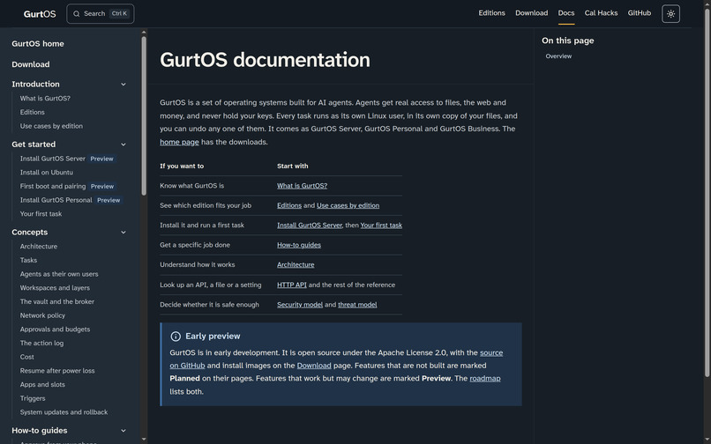Image resolution: width=711 pixels, height=444 pixels.
Task: Open the Download nav item in header
Action: coord(531,13)
